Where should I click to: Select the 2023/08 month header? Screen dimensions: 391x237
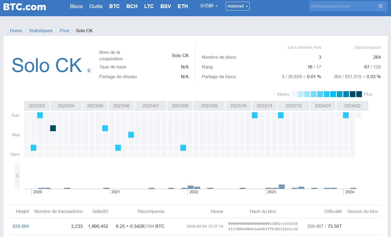click(x=180, y=106)
